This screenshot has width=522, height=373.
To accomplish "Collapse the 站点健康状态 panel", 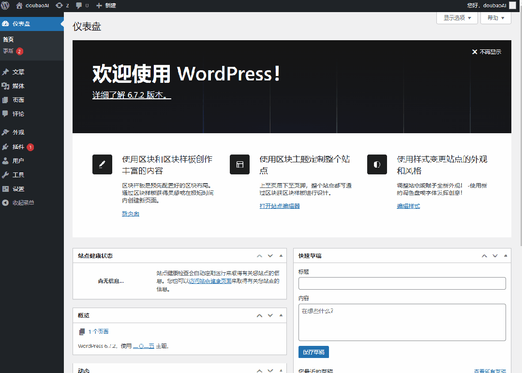I will [281, 256].
